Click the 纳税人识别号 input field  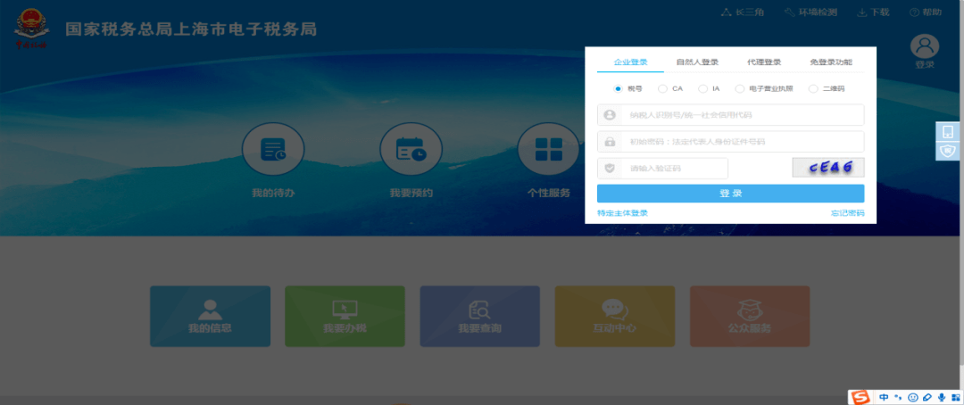741,115
